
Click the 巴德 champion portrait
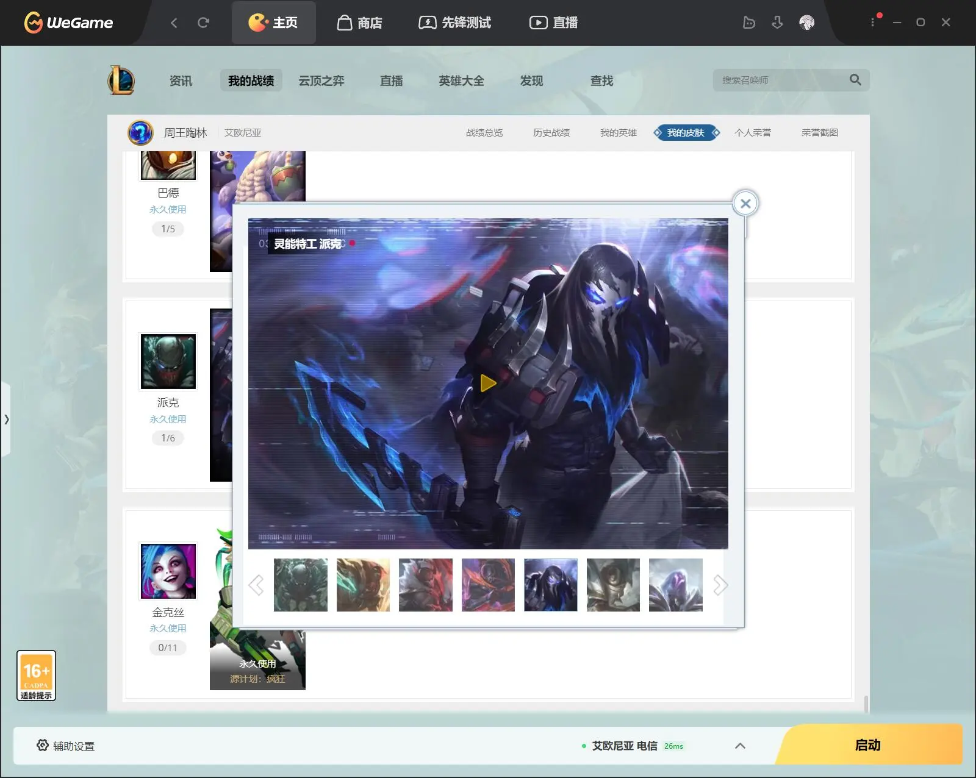coord(168,165)
